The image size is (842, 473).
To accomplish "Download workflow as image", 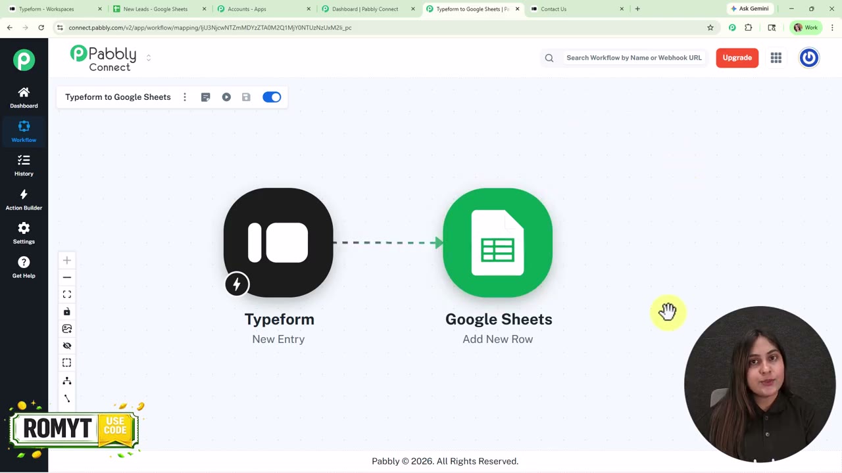I will [x=66, y=328].
